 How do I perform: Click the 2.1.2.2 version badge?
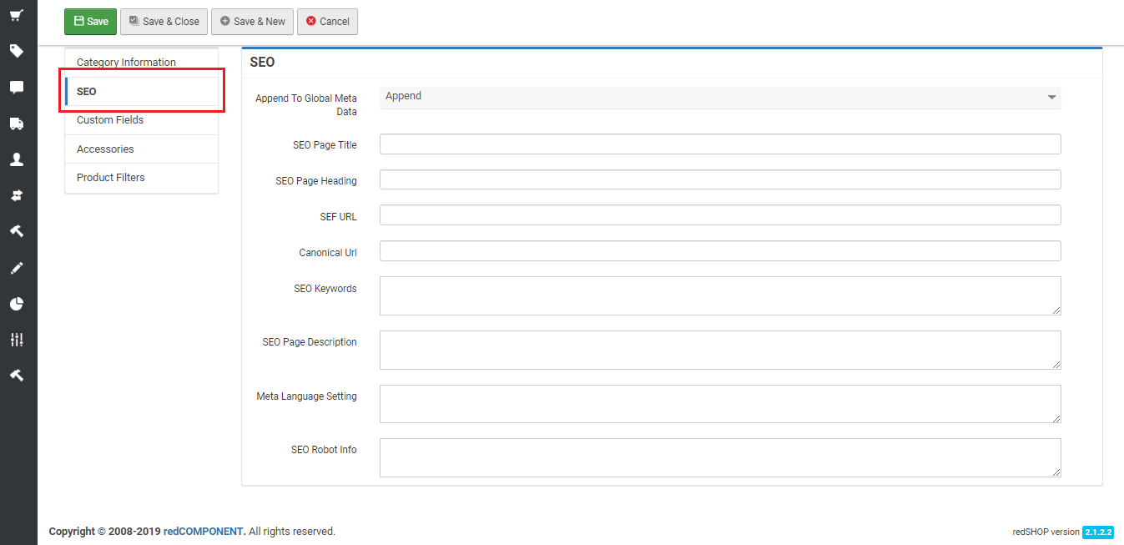[1098, 532]
